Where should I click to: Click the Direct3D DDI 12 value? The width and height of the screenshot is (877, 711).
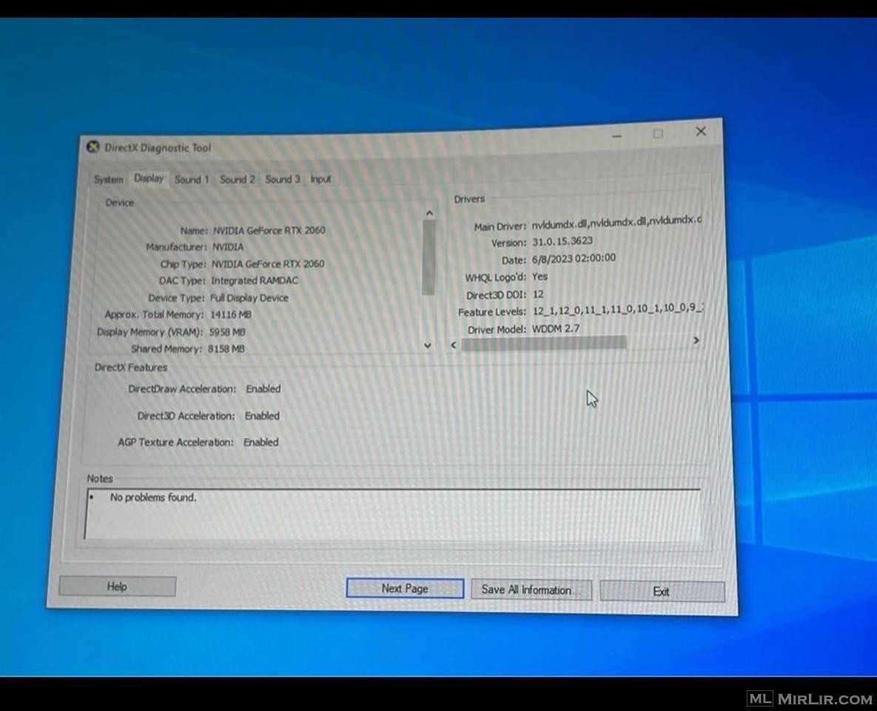click(x=538, y=295)
